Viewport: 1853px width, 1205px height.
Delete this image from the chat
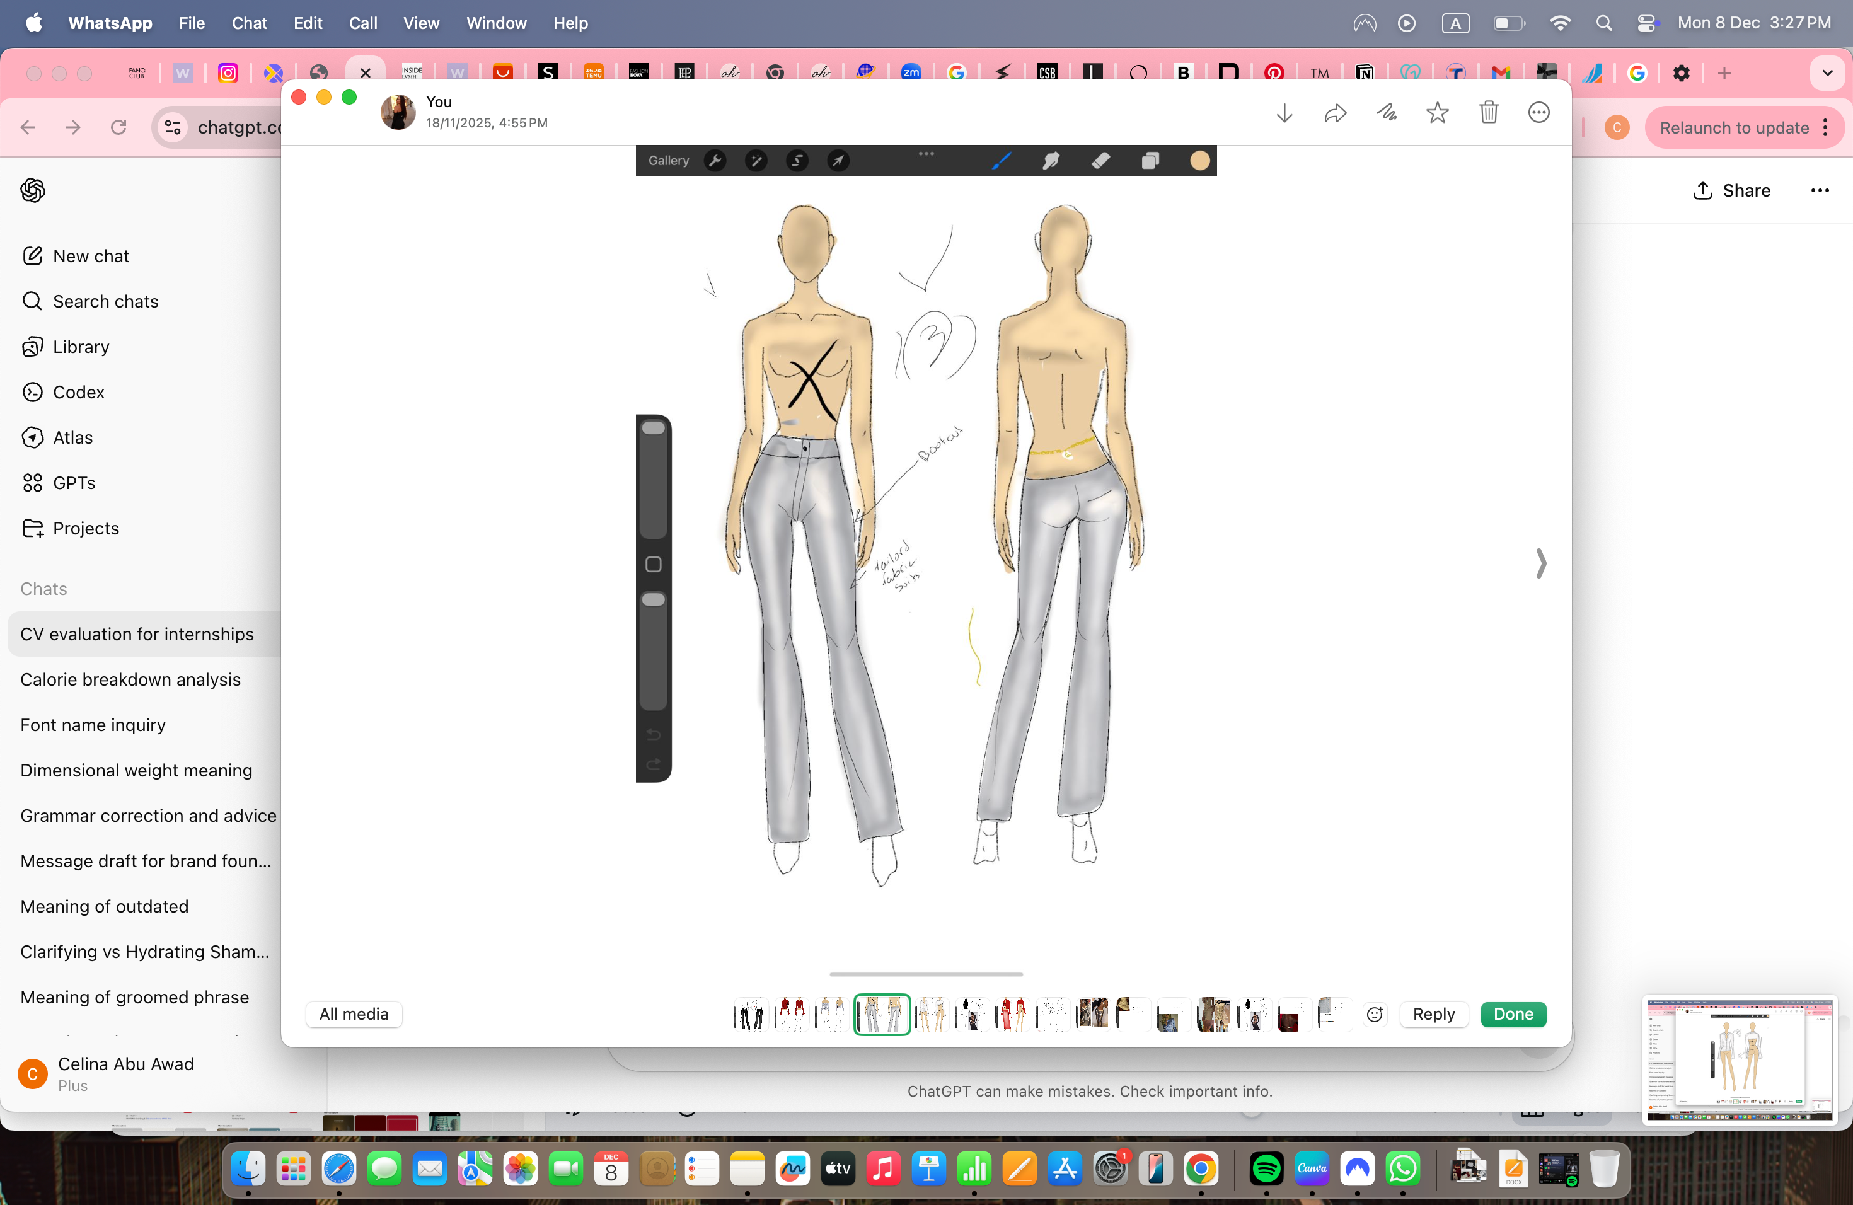tap(1489, 112)
